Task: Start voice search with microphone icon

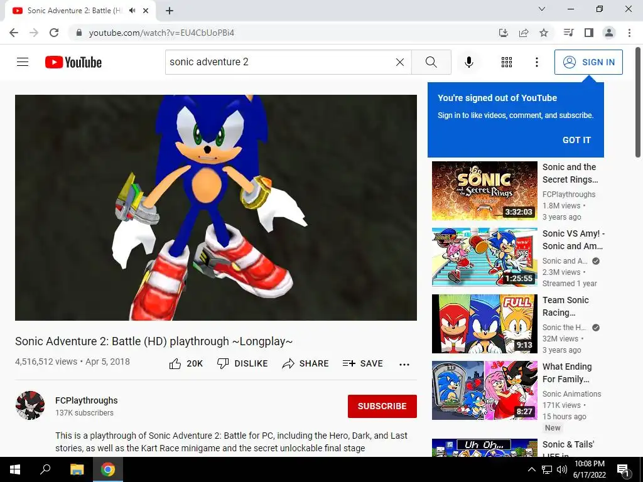Action: [468, 62]
